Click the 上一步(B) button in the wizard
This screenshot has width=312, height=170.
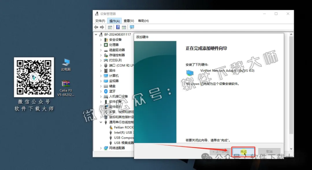(221, 152)
